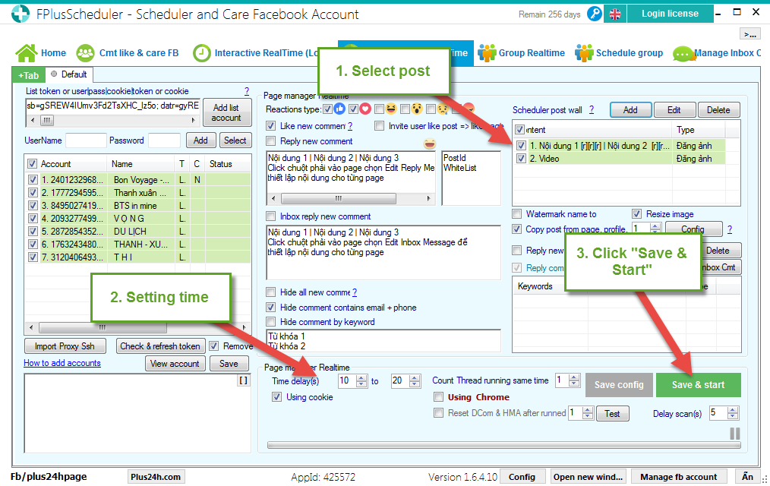The image size is (770, 486).
Task: Toggle the Love reaction checkbox
Action: point(353,109)
